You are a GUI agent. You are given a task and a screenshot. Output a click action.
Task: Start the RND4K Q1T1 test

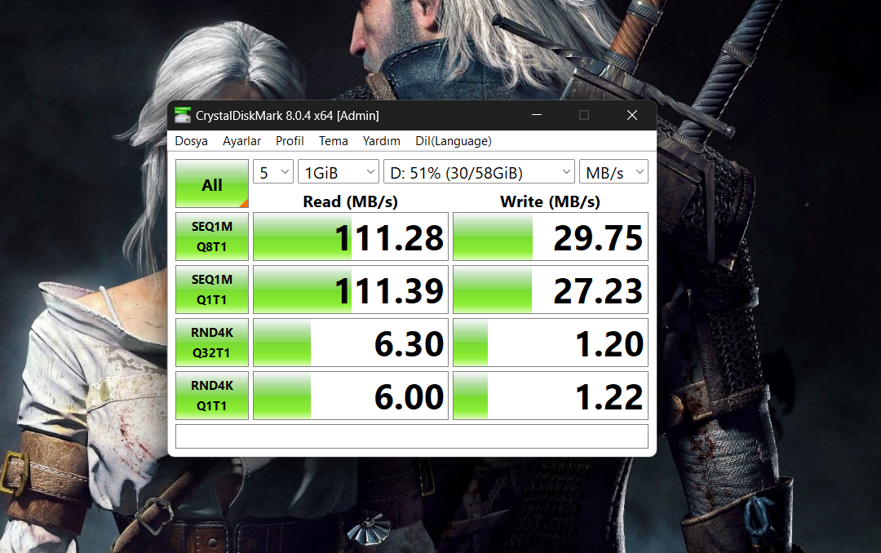212,396
